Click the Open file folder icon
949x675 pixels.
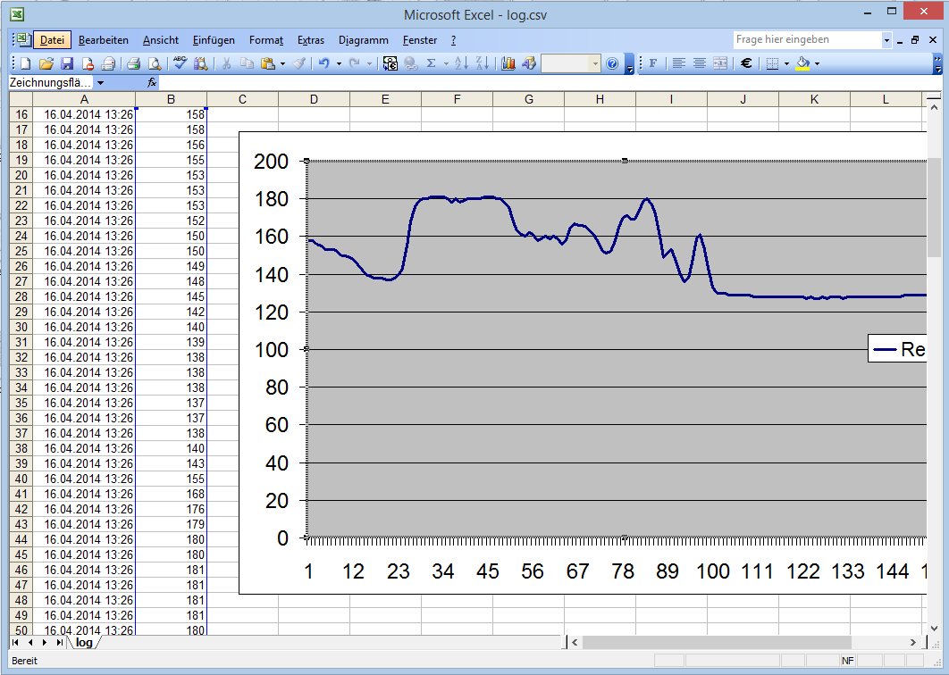point(46,63)
